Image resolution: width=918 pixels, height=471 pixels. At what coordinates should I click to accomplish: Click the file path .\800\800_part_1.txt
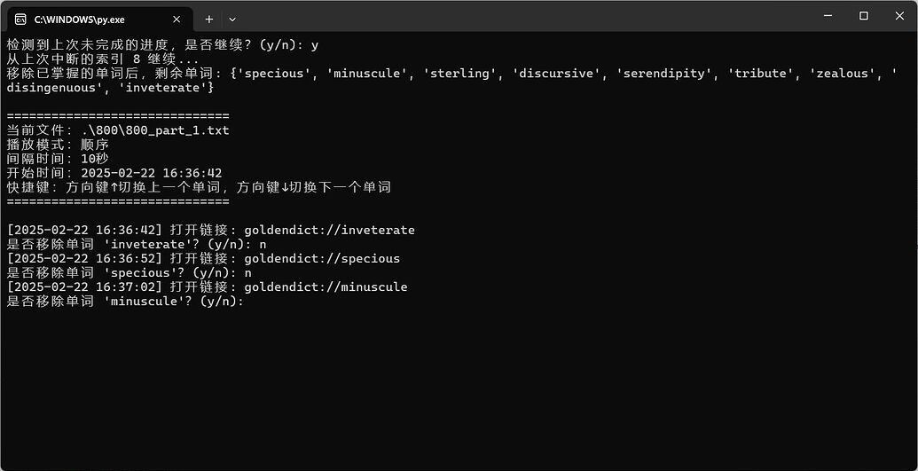(154, 130)
